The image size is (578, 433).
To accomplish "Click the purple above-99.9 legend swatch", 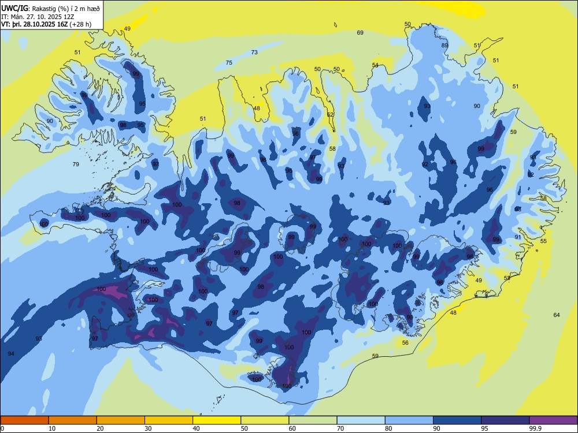I will (x=553, y=420).
